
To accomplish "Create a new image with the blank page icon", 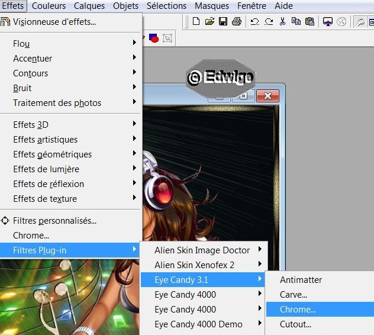I will 196,21.
